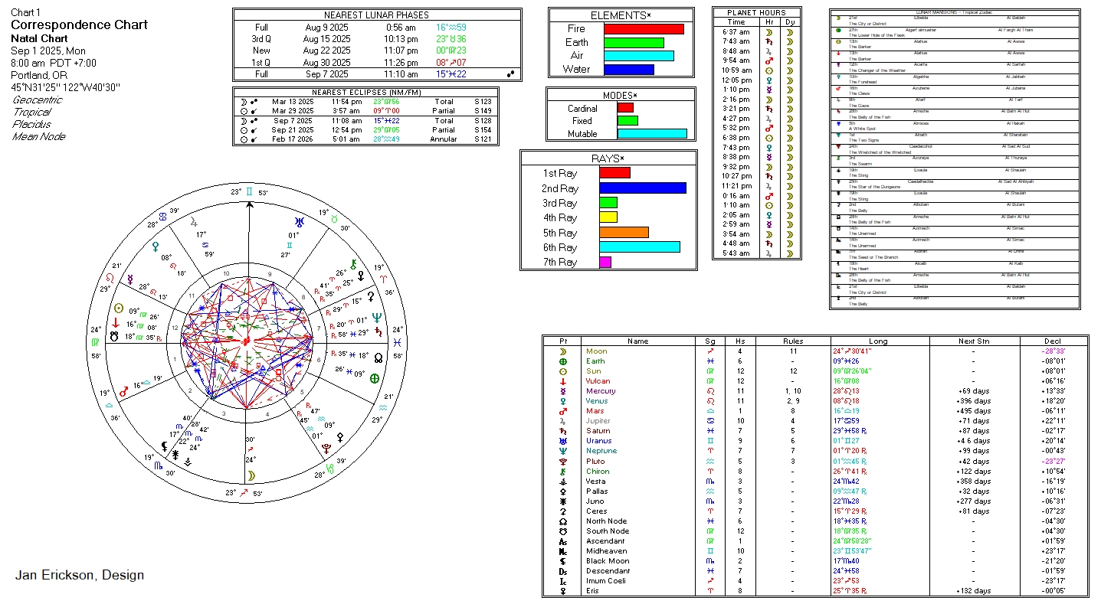Viewport: 1101px width, 604px height.
Task: Select the Neptune trident glyph in the wheel
Action: point(376,318)
